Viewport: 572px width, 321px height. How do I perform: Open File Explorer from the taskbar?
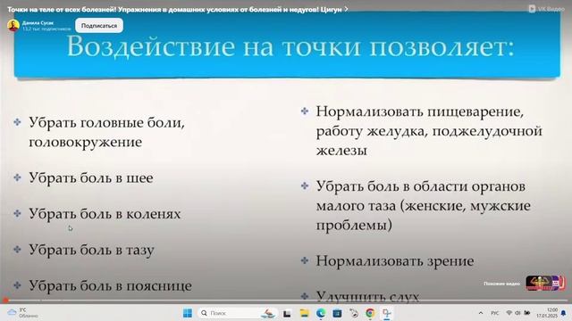(304, 313)
